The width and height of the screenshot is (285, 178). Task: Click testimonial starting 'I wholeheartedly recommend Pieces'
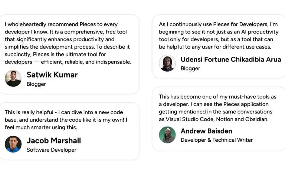pos(68,43)
